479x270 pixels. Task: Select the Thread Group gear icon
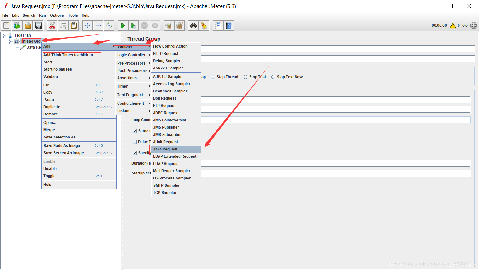tap(17, 41)
